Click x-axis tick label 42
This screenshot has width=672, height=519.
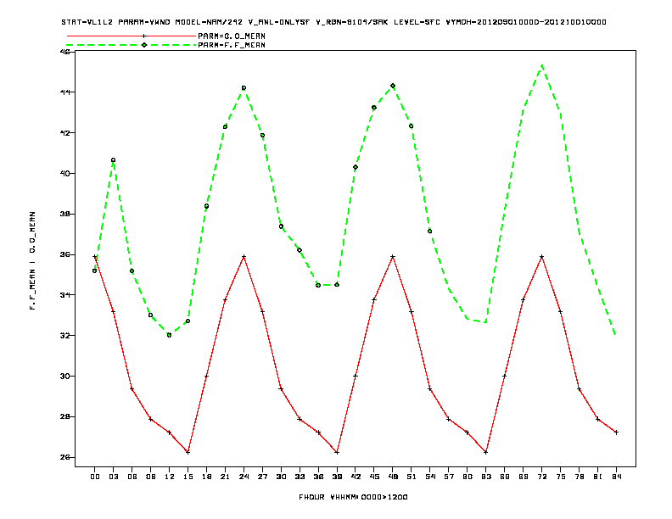tap(356, 477)
